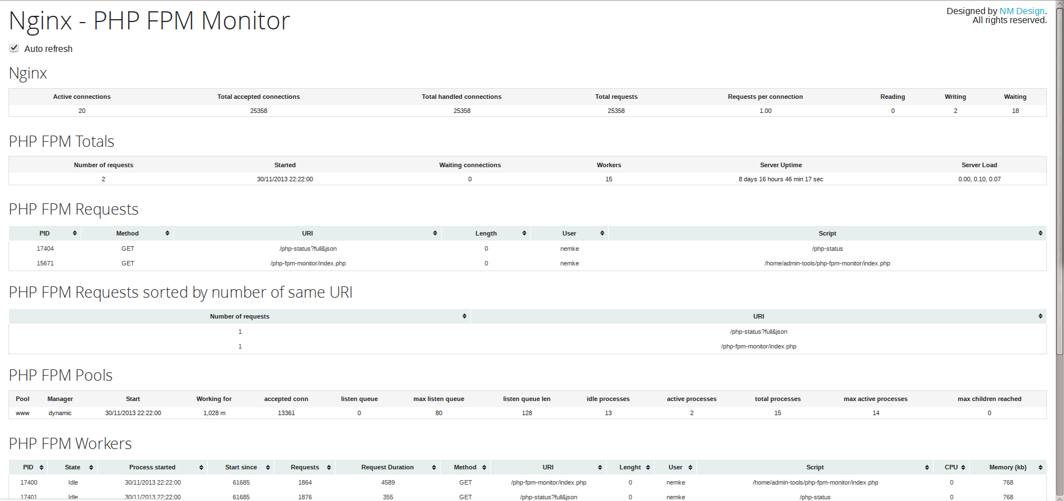Click /home/admin-tools script path in Requests table
This screenshot has height=501, width=1064.
(827, 263)
